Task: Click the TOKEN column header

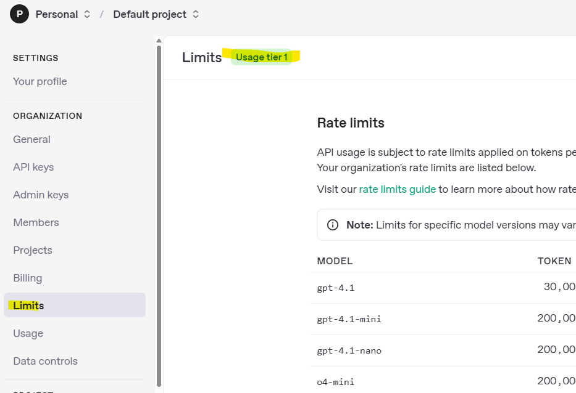Action: click(x=554, y=261)
